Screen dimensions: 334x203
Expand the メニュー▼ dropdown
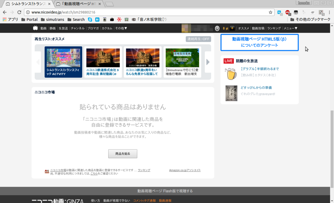[x=290, y=28]
